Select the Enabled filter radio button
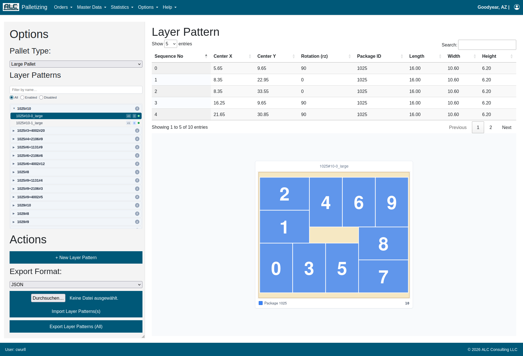The width and height of the screenshot is (523, 356). 22,97
